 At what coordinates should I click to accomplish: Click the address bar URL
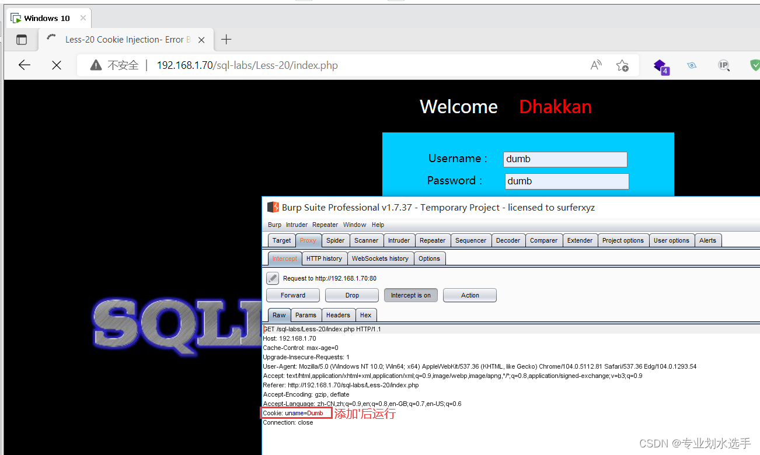[x=247, y=65]
